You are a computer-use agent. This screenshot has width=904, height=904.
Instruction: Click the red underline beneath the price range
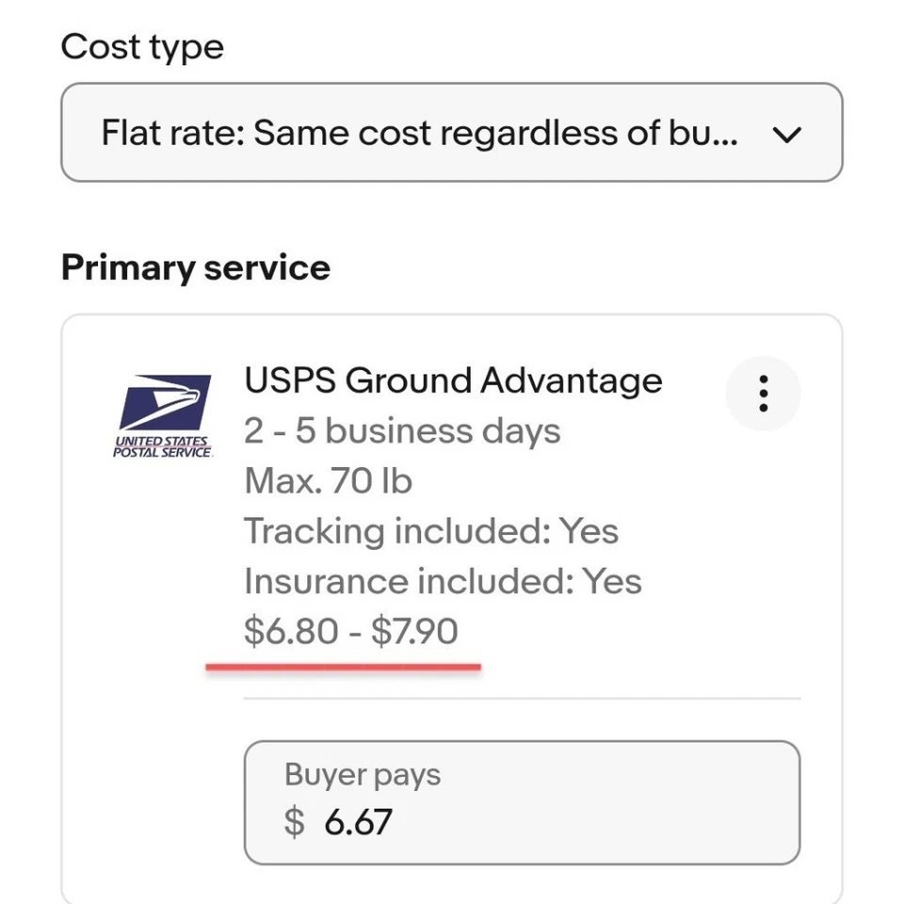[343, 667]
